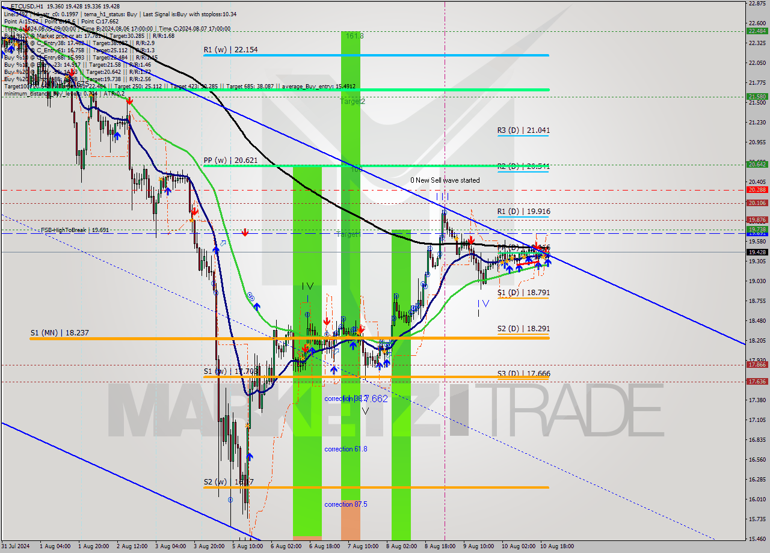770x553 pixels.
Task: Click the S1 (MN) | 18.237 label
Action: (60, 332)
